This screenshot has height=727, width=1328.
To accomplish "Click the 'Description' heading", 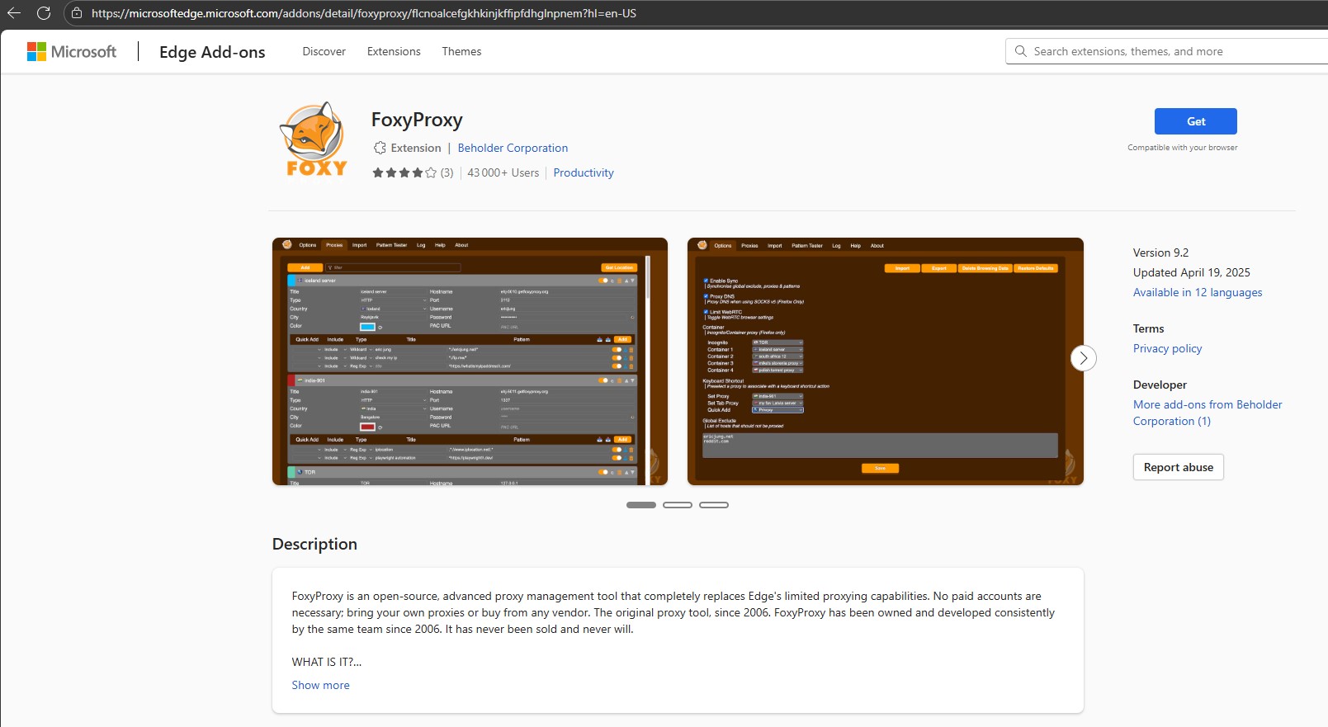I will (x=314, y=544).
